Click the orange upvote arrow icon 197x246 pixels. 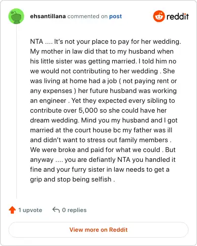pos(12,210)
